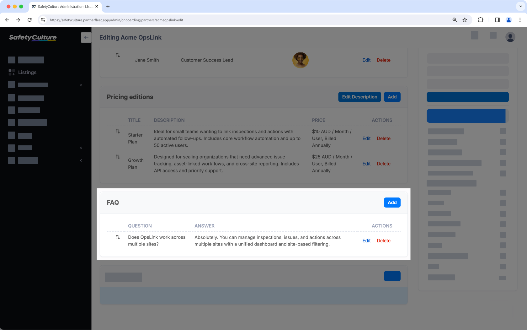Click the SafetyCulture logo
The width and height of the screenshot is (527, 330).
(x=33, y=37)
